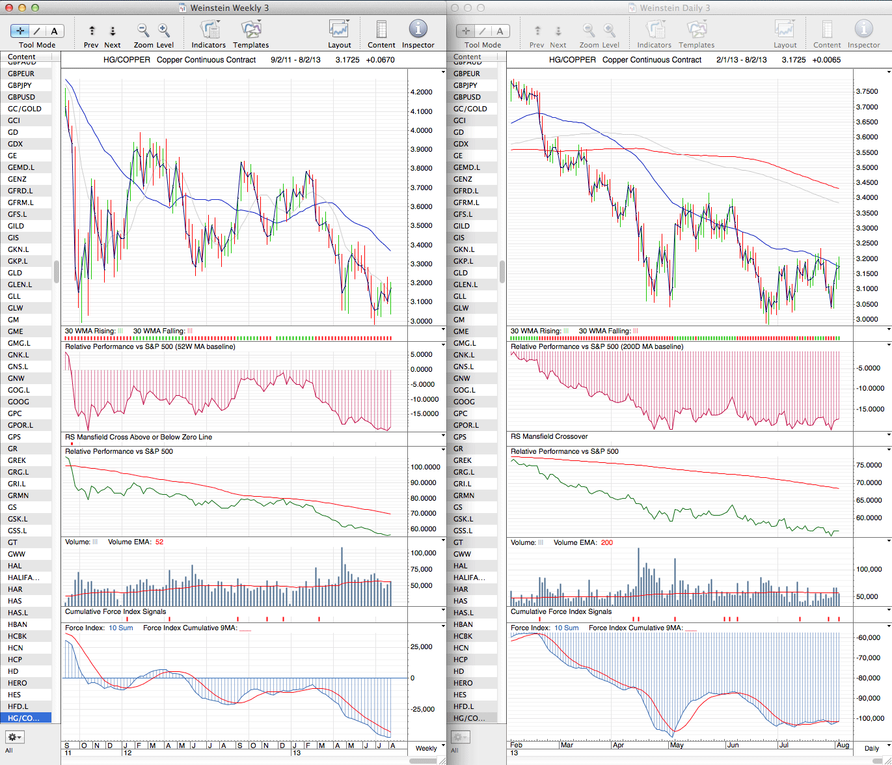Open Daily periodicity selector at chart bottom

pyautogui.click(x=875, y=748)
